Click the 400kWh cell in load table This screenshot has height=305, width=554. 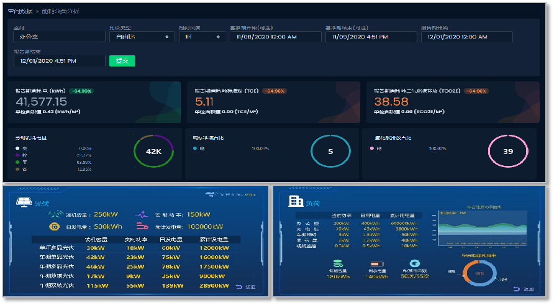[370, 224]
